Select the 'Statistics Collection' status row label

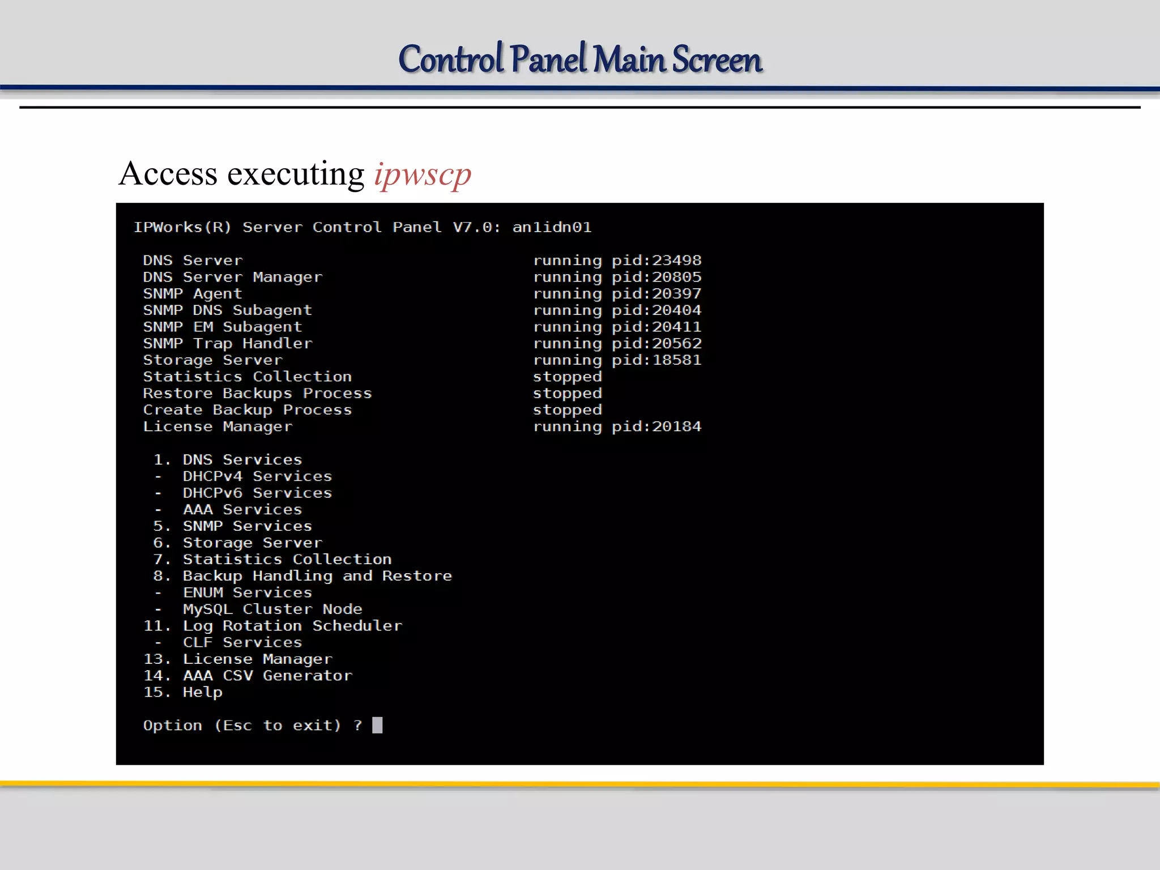(x=248, y=377)
